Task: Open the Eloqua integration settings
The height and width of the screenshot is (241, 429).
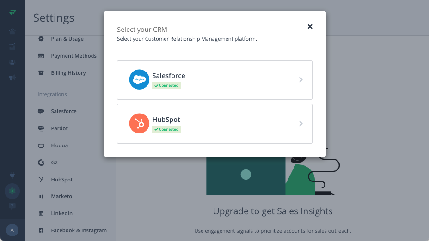Action: pyautogui.click(x=59, y=145)
